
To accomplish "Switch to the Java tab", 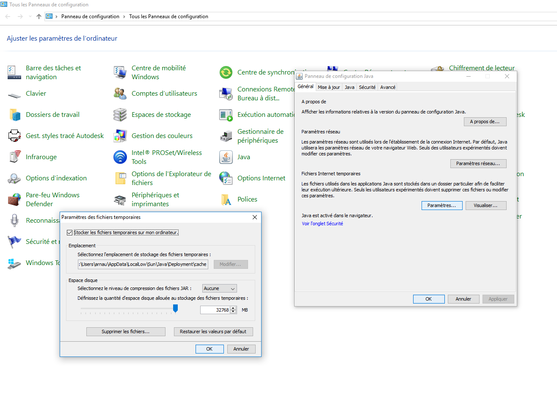I will pos(350,87).
